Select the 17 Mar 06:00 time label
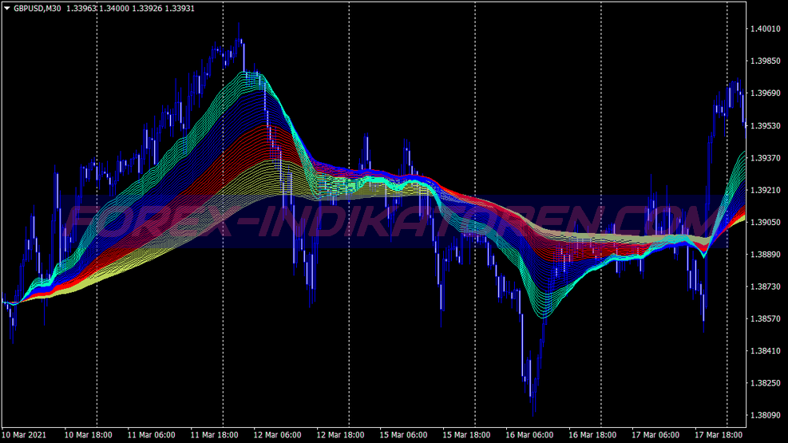 (x=655, y=435)
